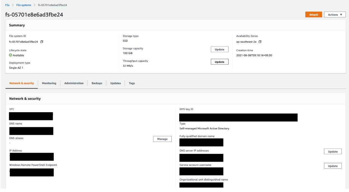Click the Attach button

[313, 14]
